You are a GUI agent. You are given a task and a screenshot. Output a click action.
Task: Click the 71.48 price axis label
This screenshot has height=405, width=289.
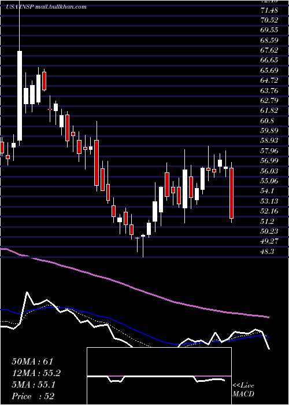click(x=270, y=10)
